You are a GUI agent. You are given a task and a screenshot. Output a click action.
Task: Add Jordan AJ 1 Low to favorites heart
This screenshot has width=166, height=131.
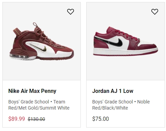point(155,12)
